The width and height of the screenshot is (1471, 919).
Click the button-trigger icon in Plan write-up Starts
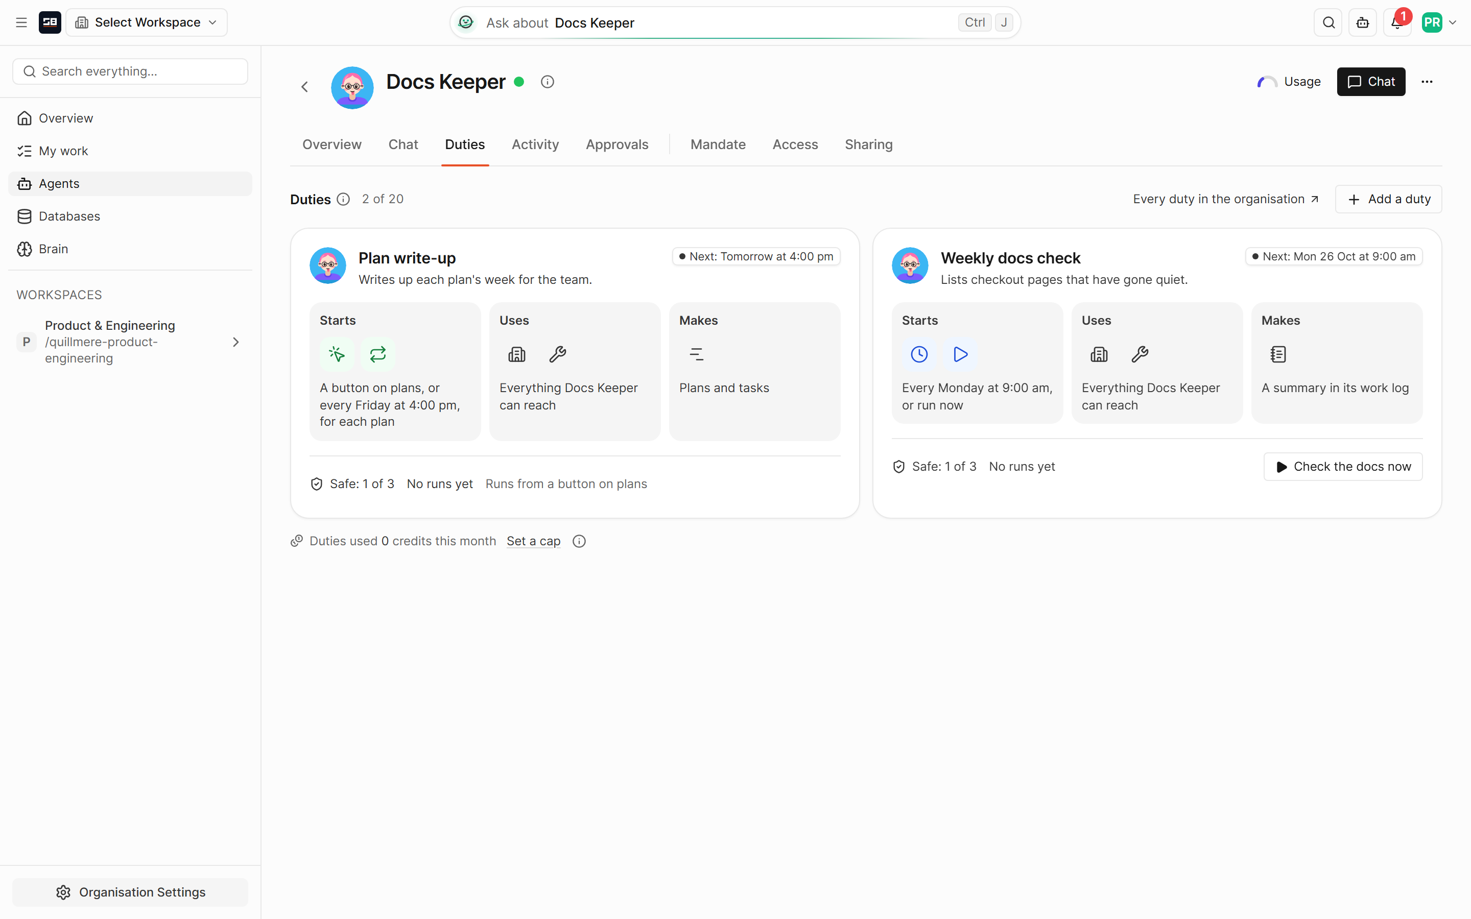click(337, 354)
